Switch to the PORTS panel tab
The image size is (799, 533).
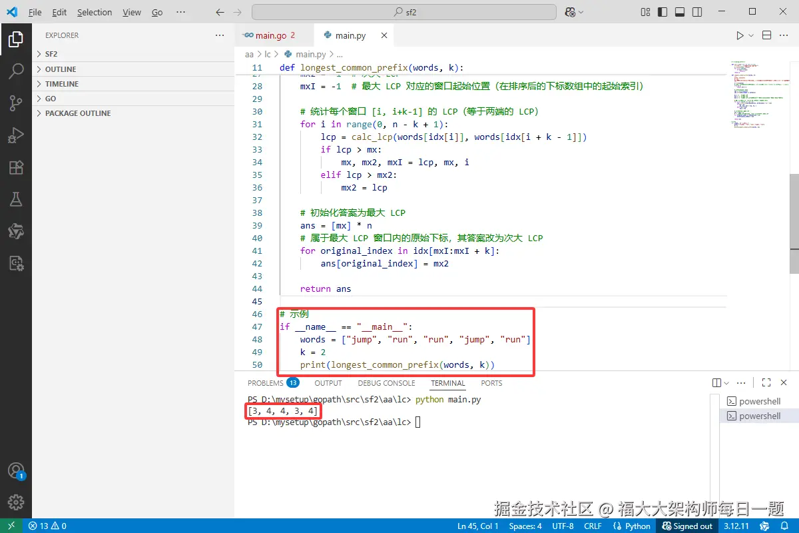tap(491, 383)
